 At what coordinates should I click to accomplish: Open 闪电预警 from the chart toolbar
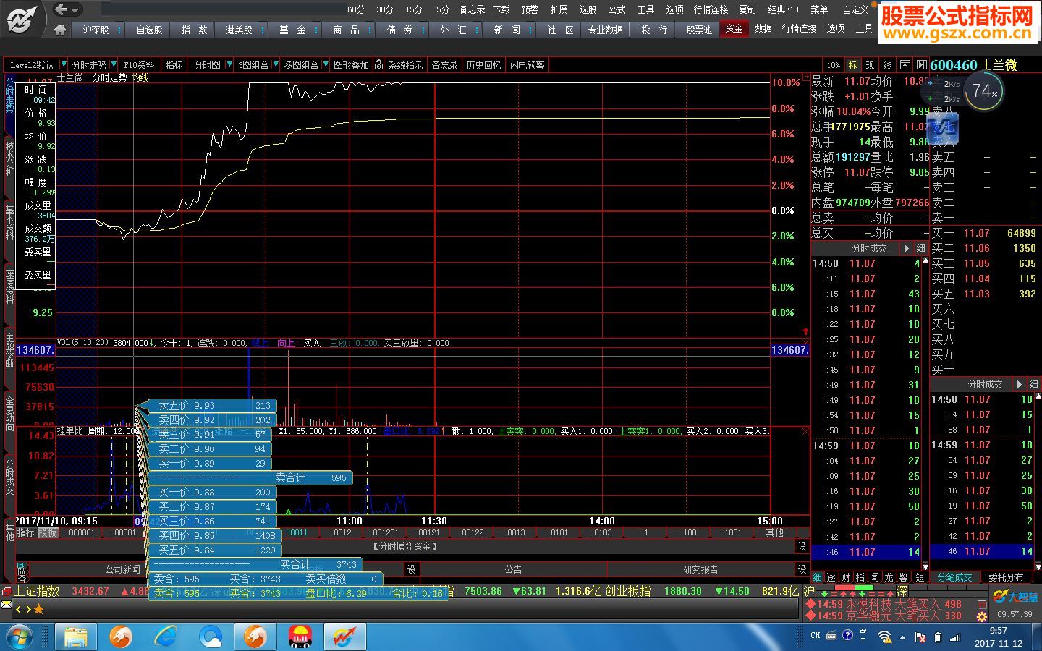527,65
